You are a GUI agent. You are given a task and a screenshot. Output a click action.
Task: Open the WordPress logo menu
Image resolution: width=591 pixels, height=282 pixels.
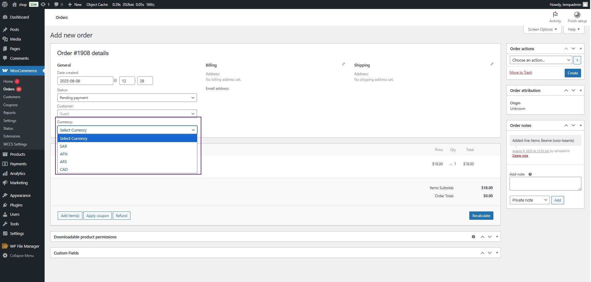point(4,4)
